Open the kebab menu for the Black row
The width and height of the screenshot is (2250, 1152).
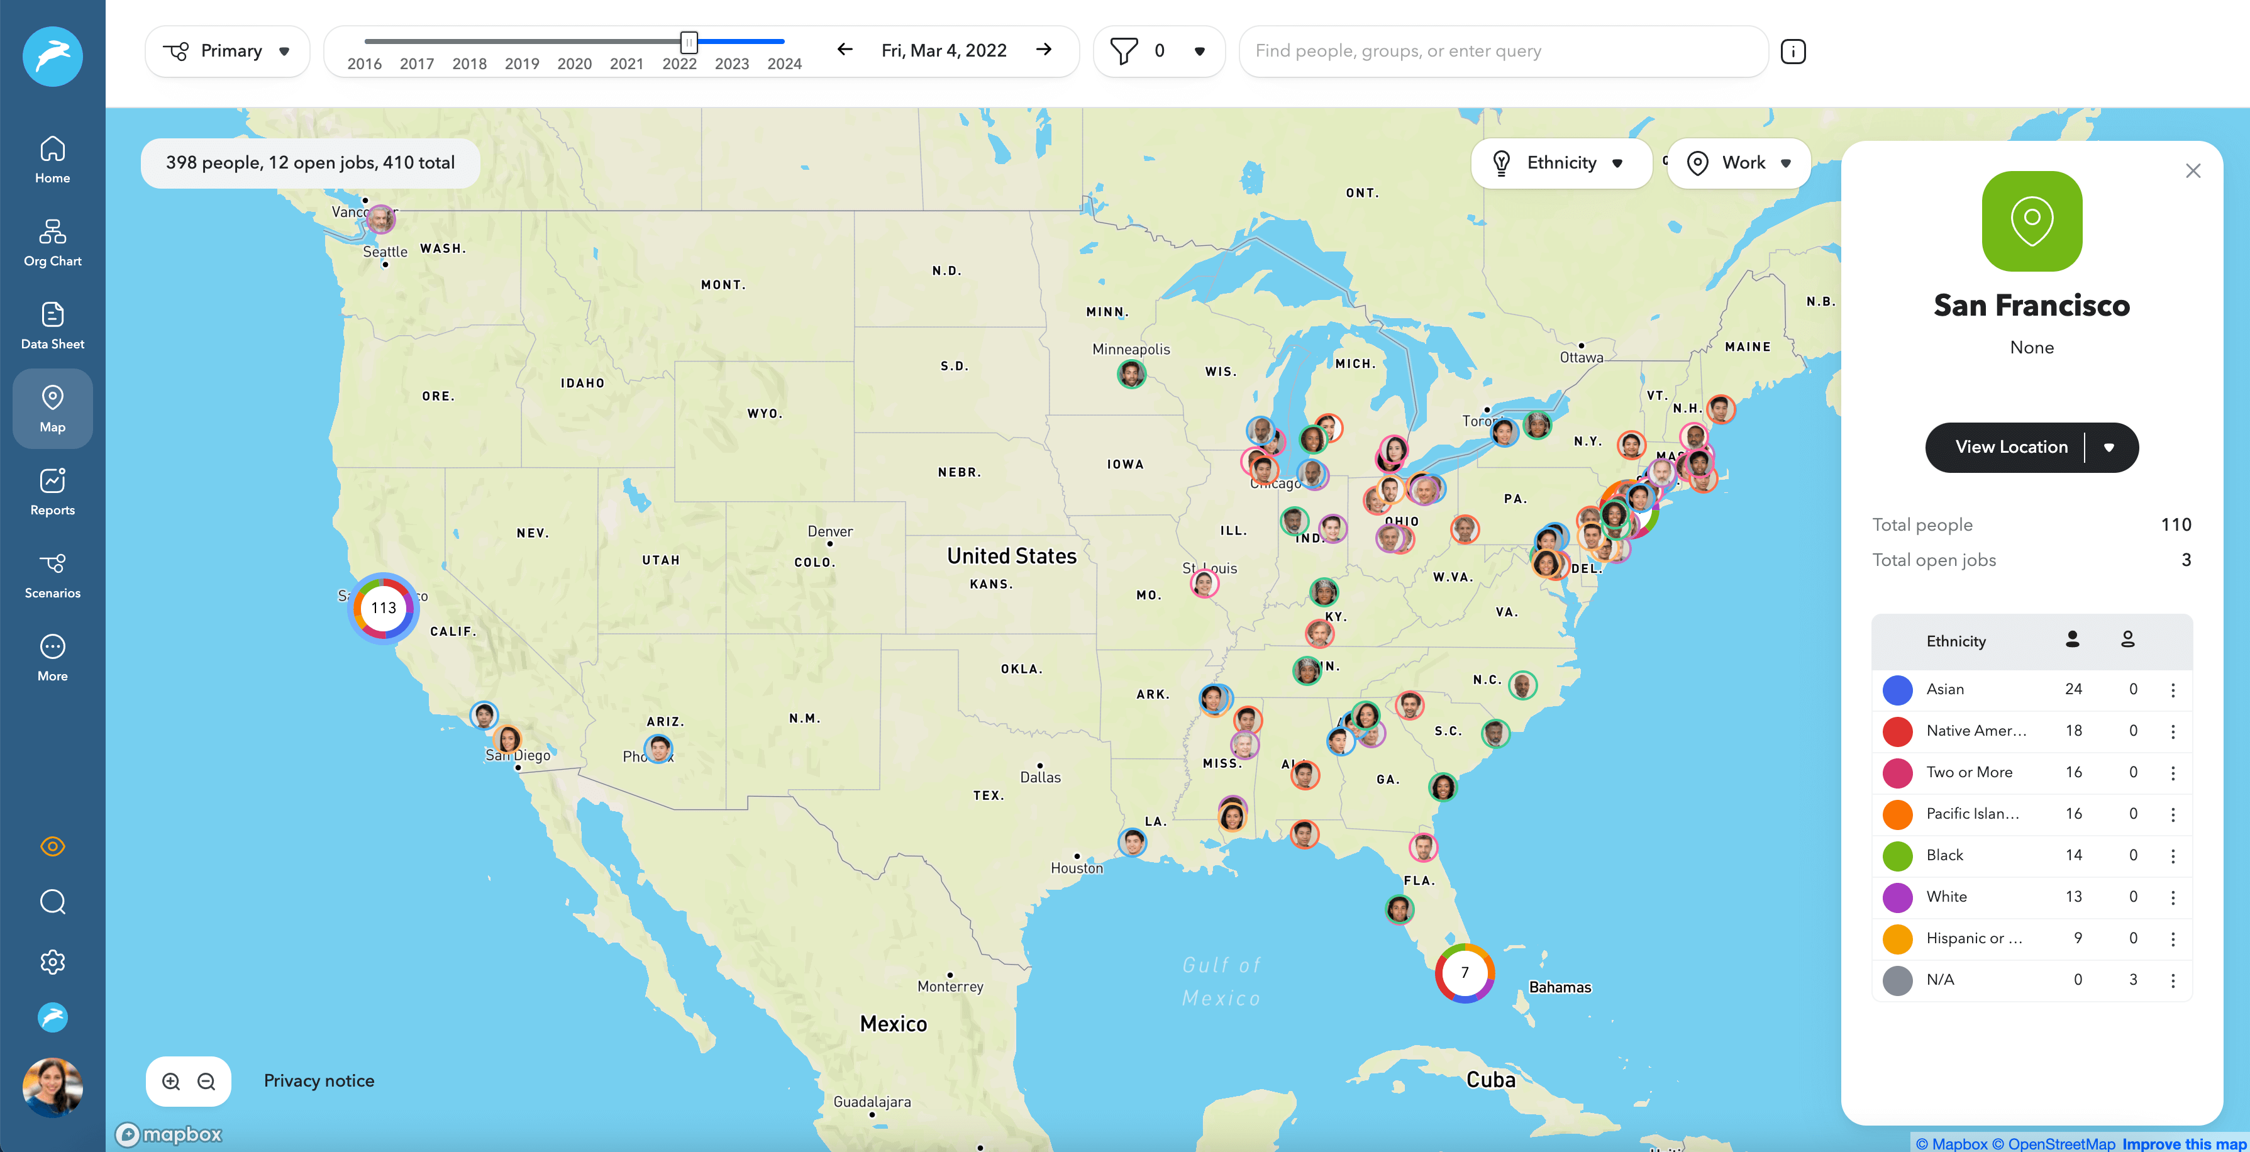coord(2174,855)
